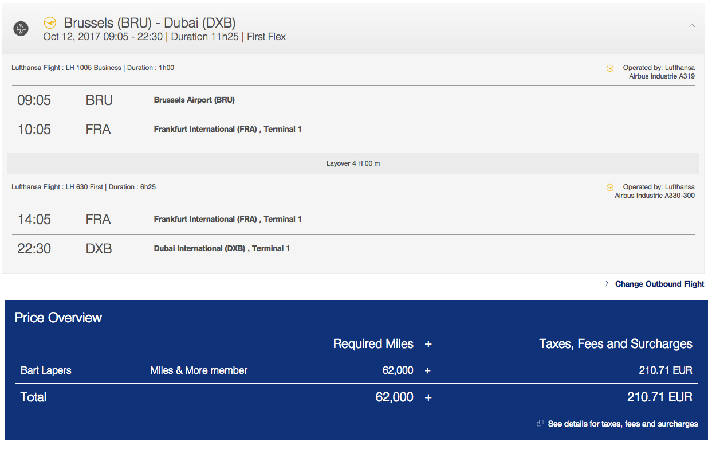Select passenger name Bart Lapers

(46, 370)
